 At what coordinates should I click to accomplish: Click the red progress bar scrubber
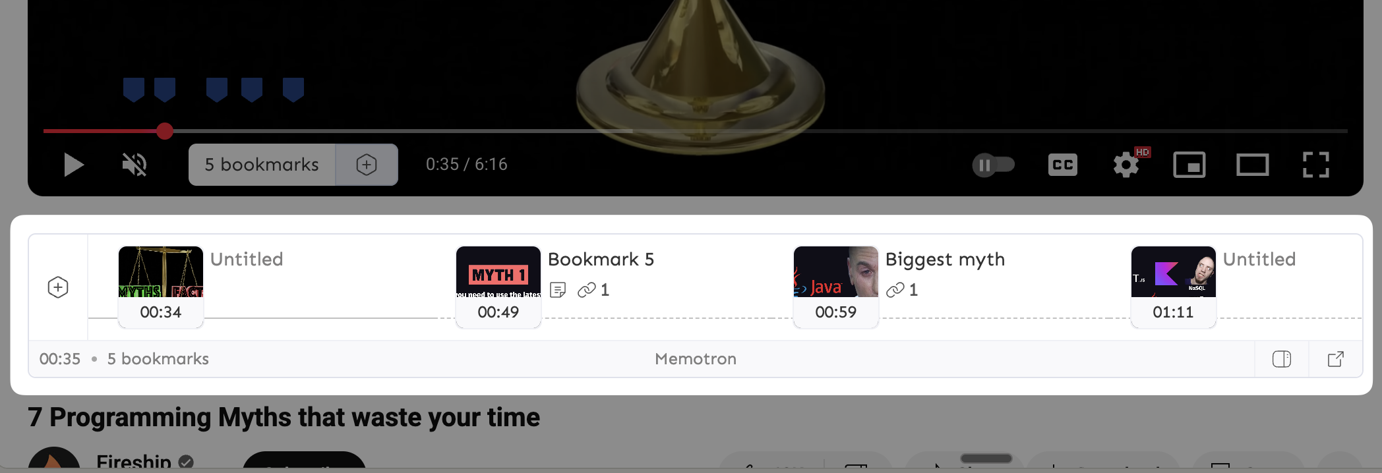[x=165, y=131]
